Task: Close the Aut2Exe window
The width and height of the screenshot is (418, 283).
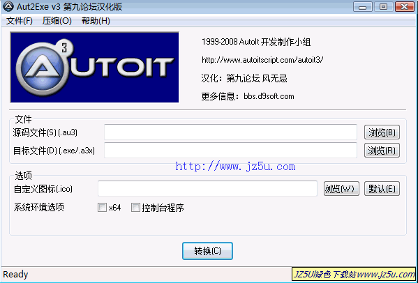Action: [405, 7]
